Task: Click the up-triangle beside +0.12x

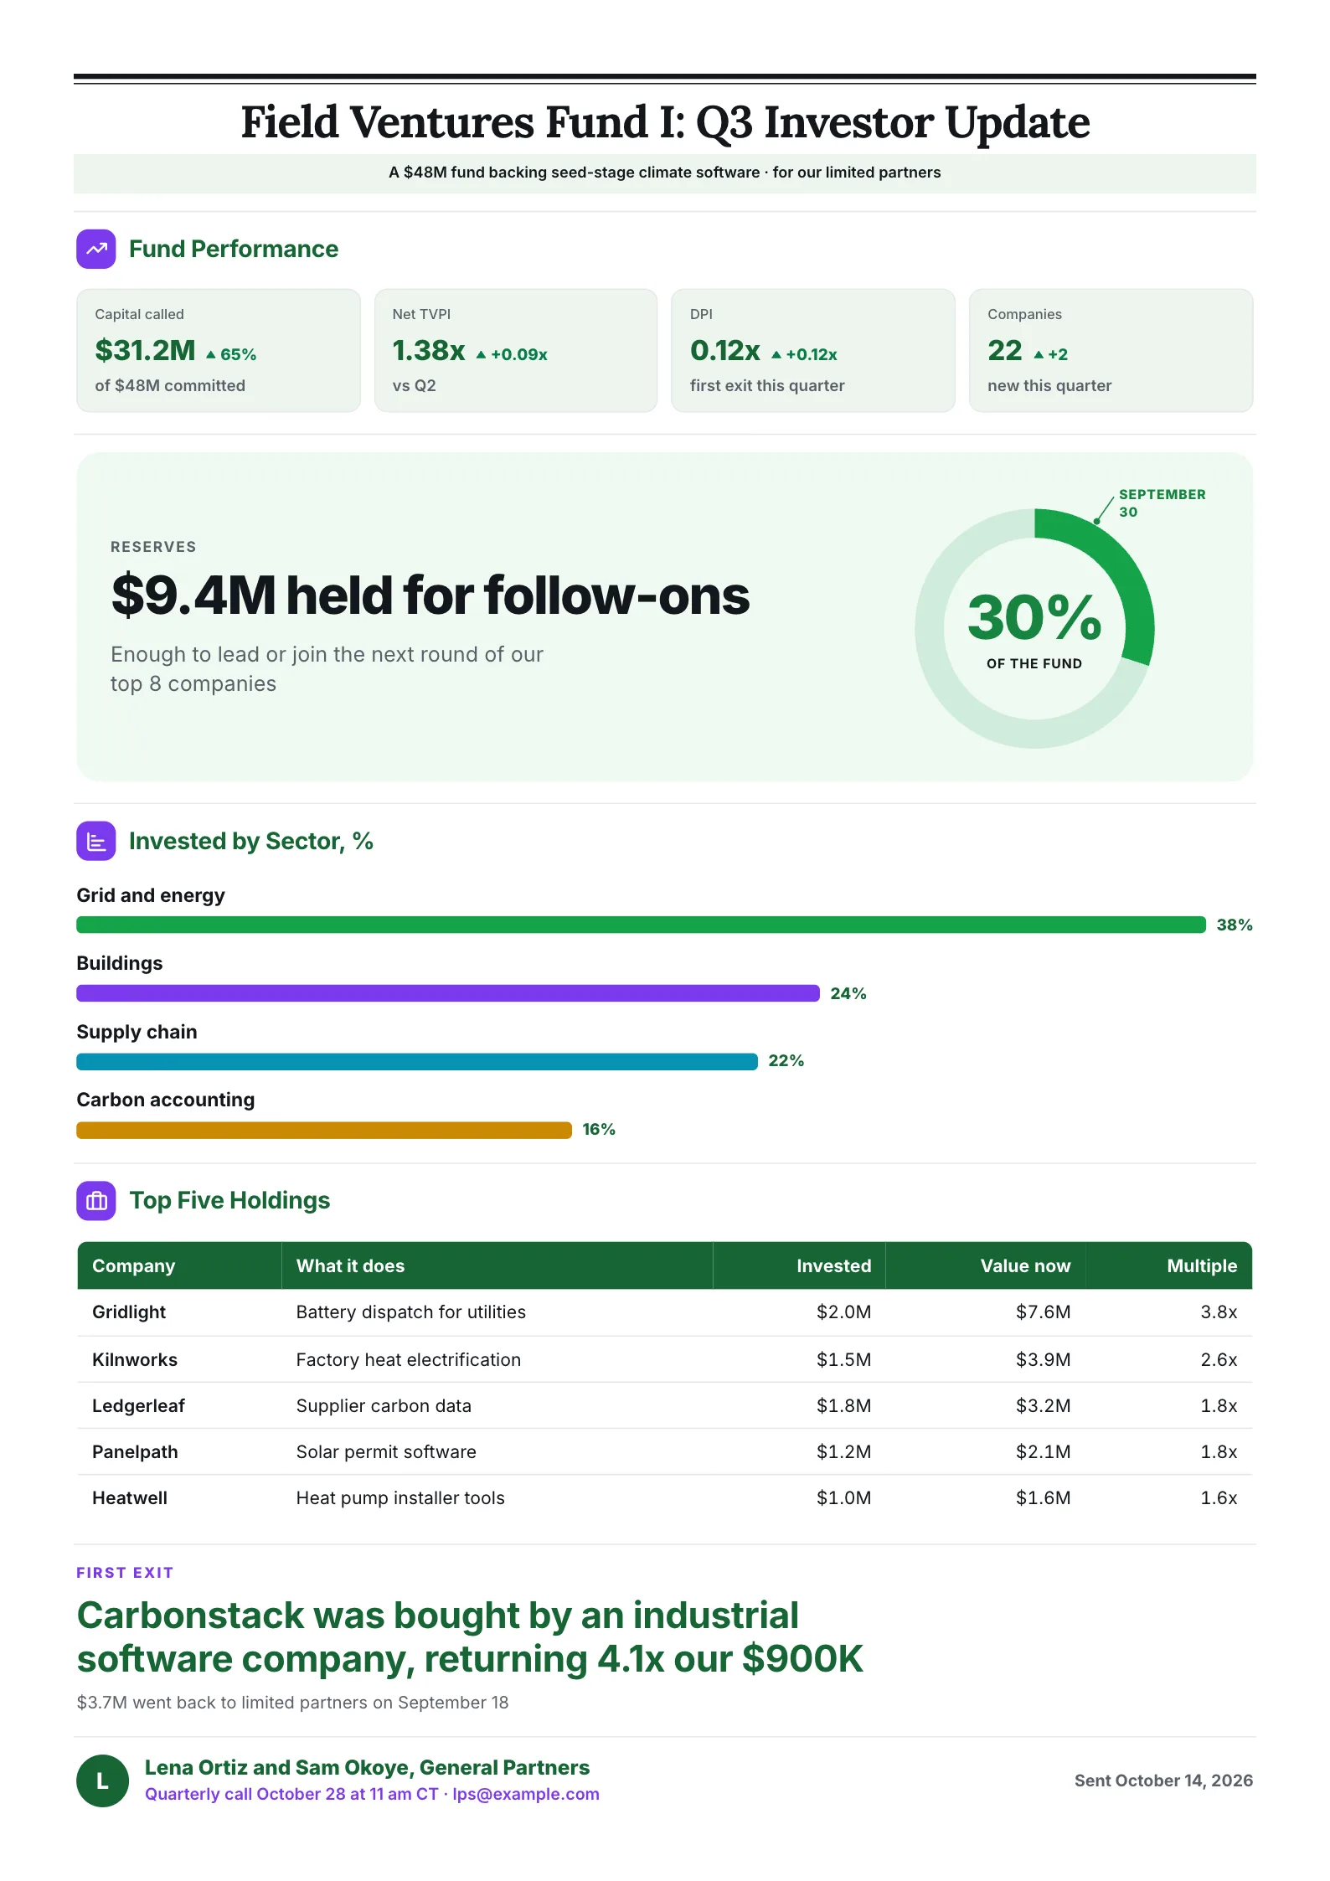Action: coord(776,355)
